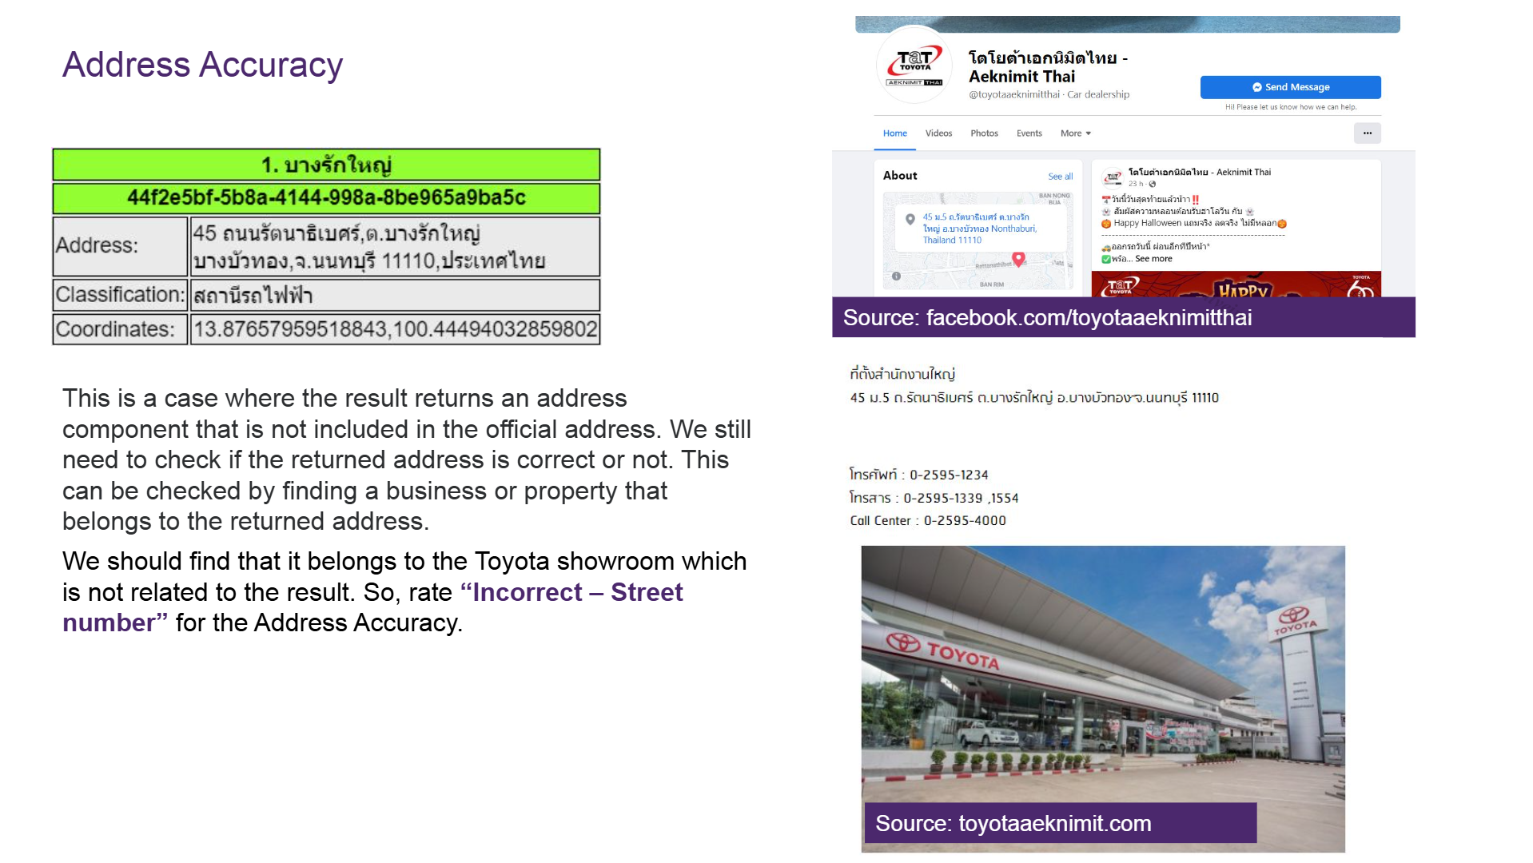The image size is (1533, 863).
Task: Click the grey location marker beside address
Action: [x=910, y=220]
